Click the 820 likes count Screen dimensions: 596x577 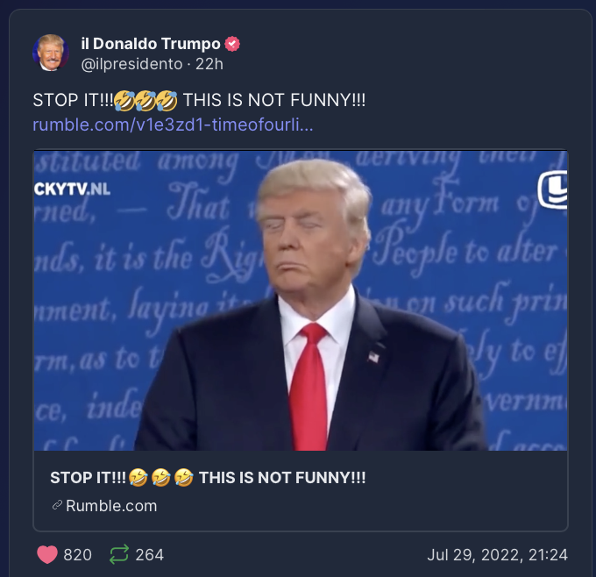tap(77, 555)
